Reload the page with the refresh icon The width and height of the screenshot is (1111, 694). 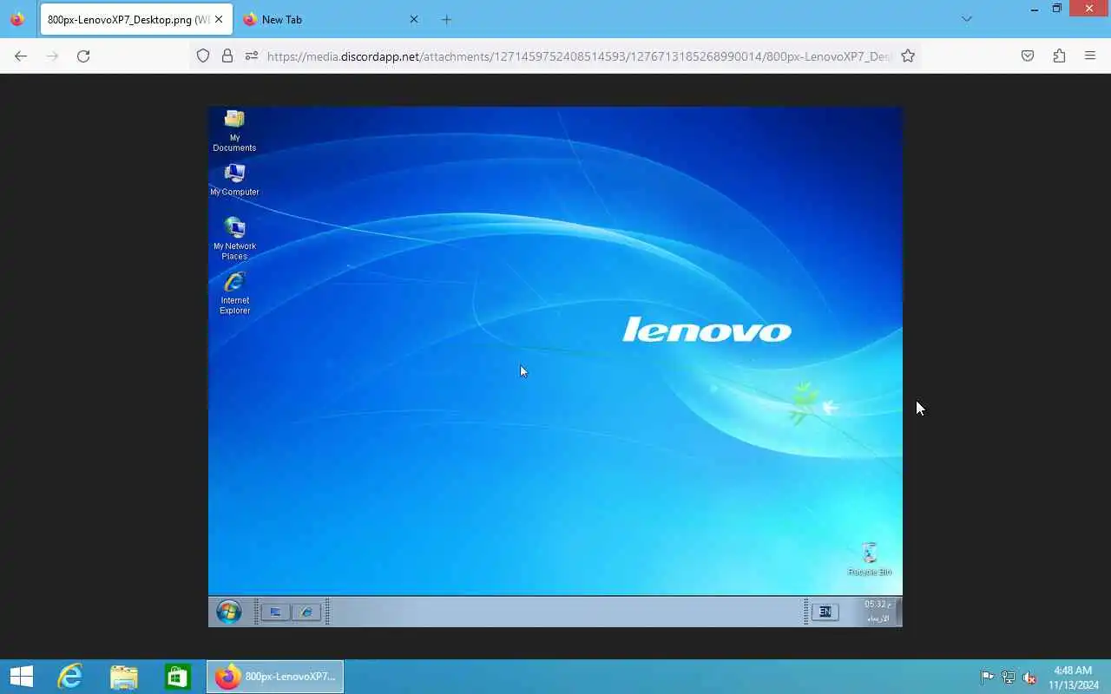pos(83,56)
